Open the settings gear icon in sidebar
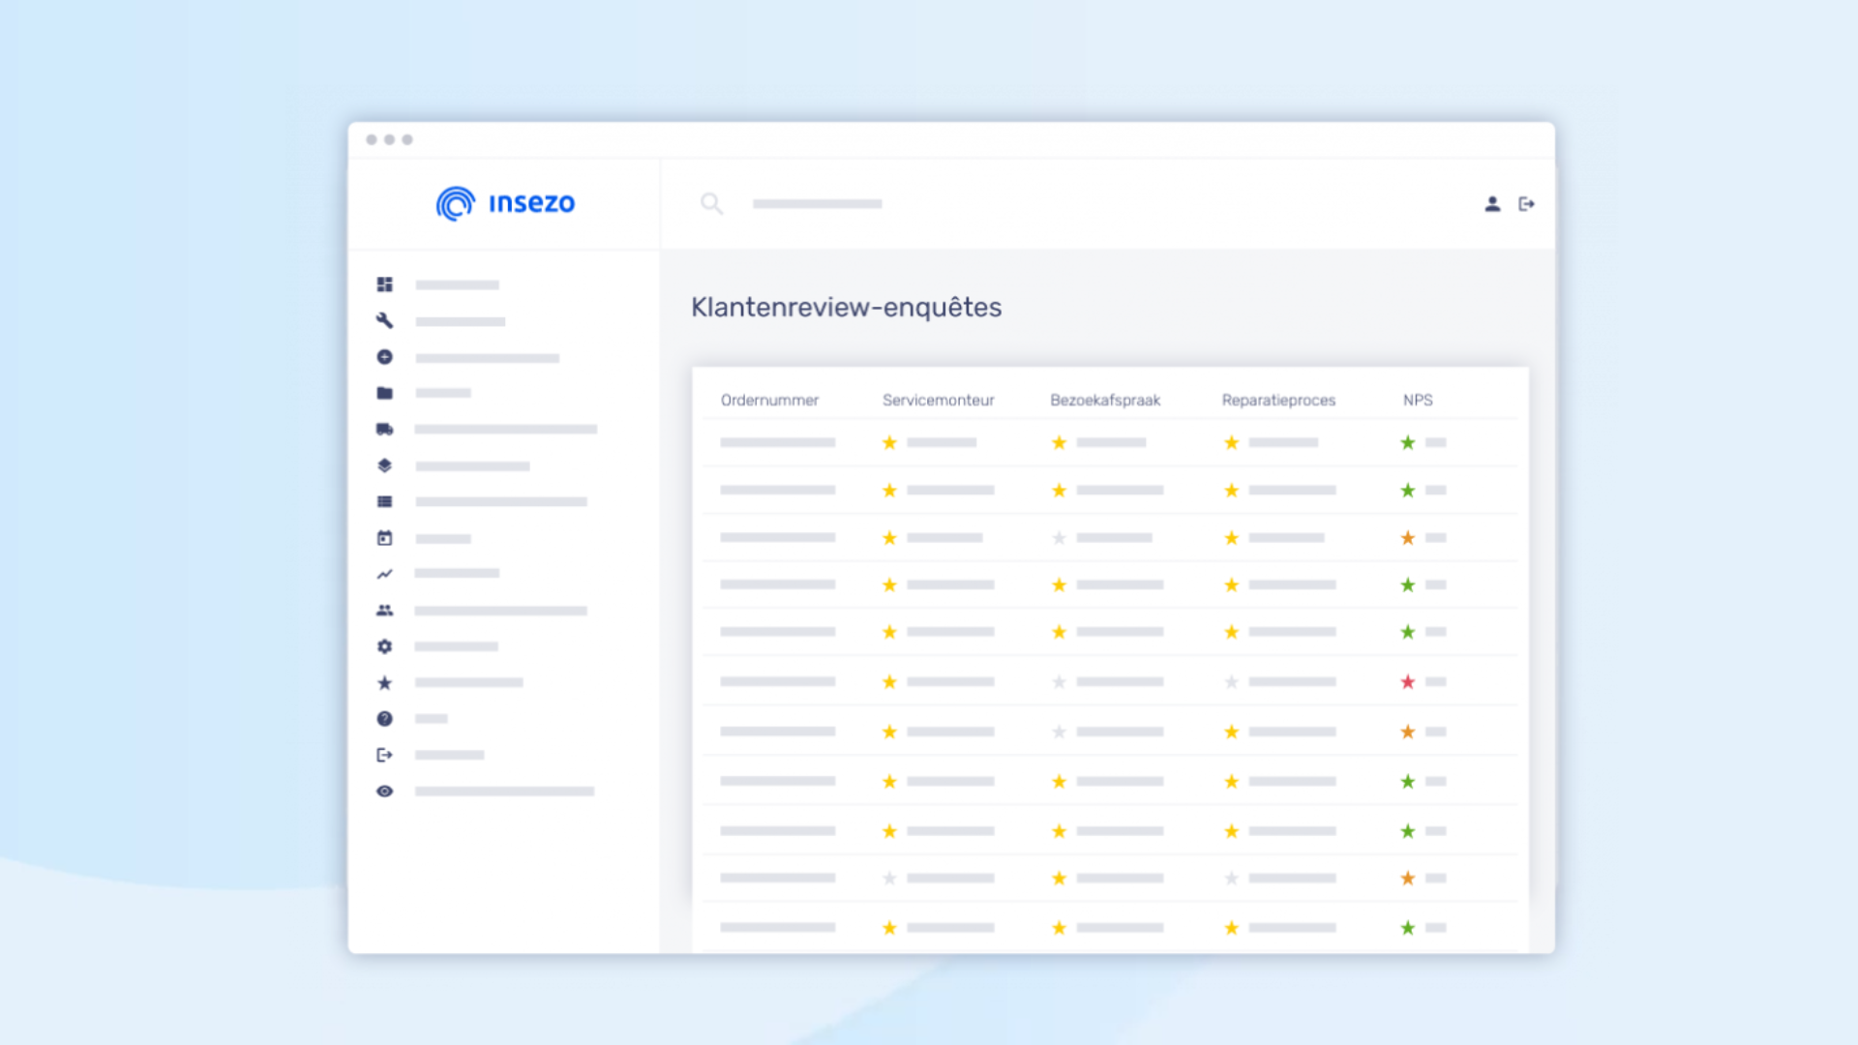 tap(384, 646)
